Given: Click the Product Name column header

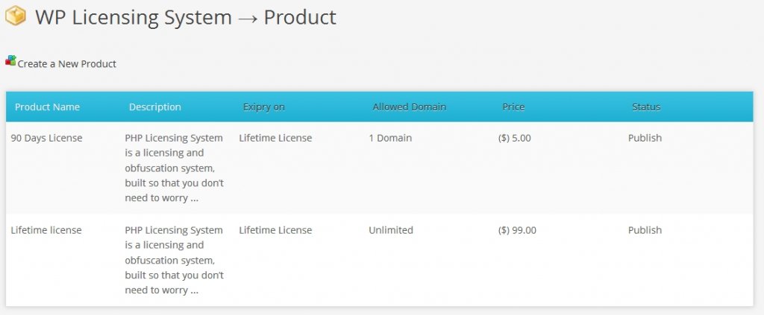Looking at the screenshot, I should click(47, 107).
